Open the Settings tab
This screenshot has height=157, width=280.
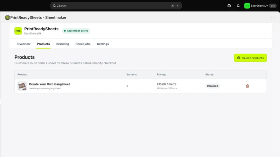click(103, 44)
